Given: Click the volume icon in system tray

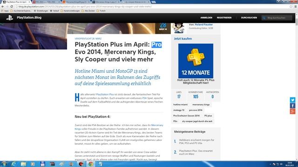Looking at the screenshot, I should coord(282,164).
